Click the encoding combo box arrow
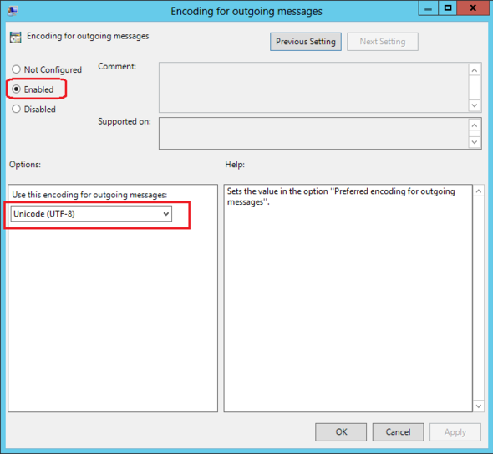 click(166, 214)
